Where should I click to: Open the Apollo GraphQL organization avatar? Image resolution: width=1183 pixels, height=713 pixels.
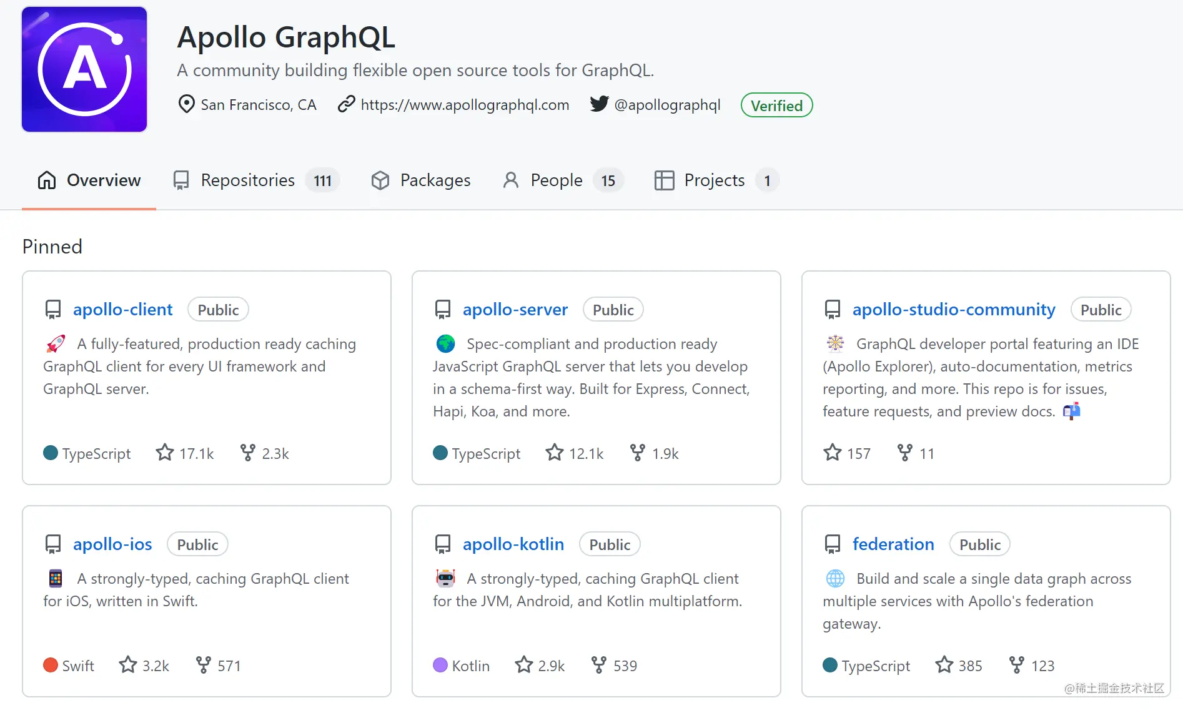(x=84, y=69)
